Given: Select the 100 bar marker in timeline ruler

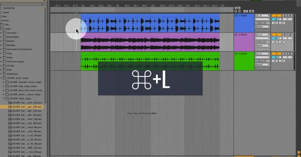Looking at the screenshot, I should [x=153, y=6].
